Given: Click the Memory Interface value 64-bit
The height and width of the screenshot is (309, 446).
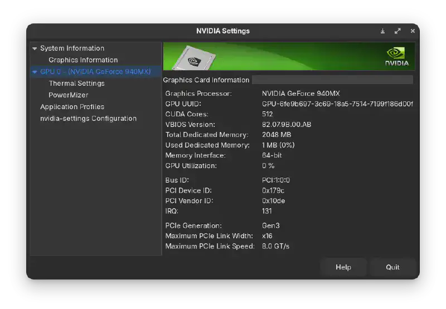Looking at the screenshot, I should point(272,155).
